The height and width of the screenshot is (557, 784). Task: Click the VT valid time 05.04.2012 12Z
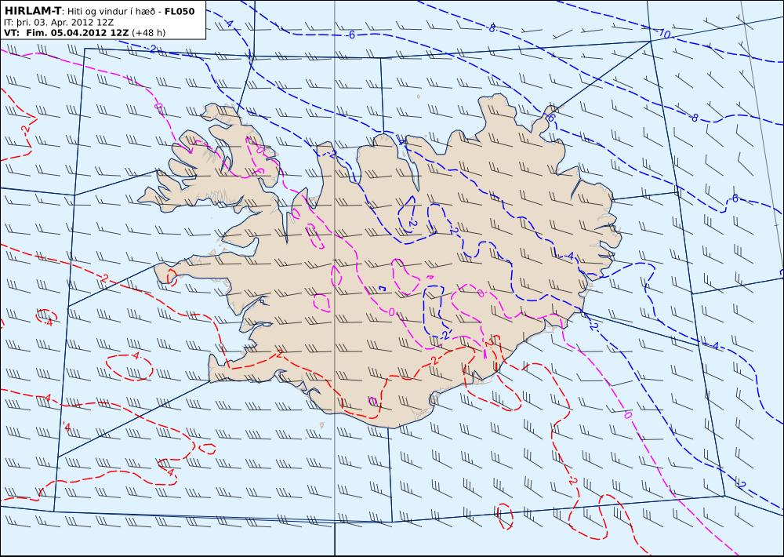[66, 33]
